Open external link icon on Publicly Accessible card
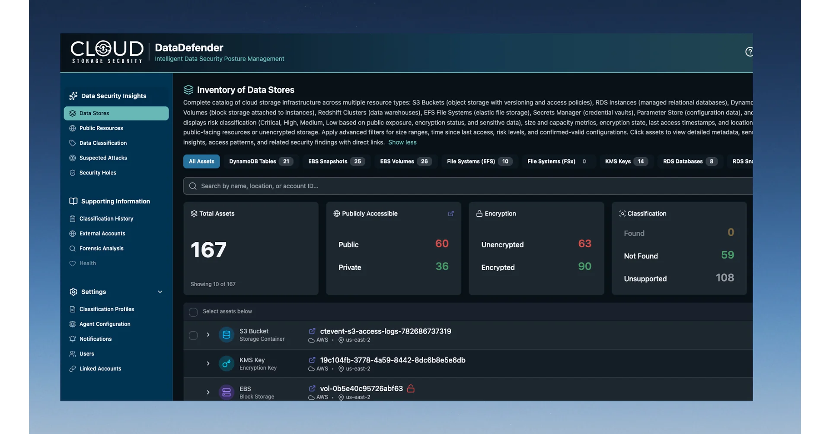This screenshot has height=434, width=830. click(x=451, y=214)
